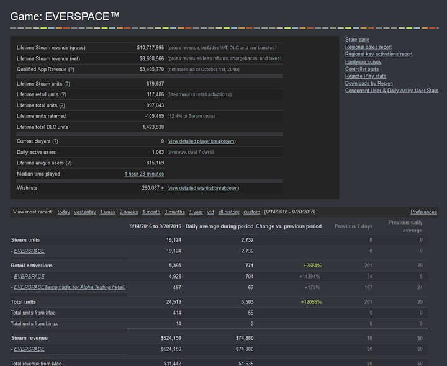
Task: Click the '9/14/2016 to 9/20/2016' column header
Action: pos(155,226)
